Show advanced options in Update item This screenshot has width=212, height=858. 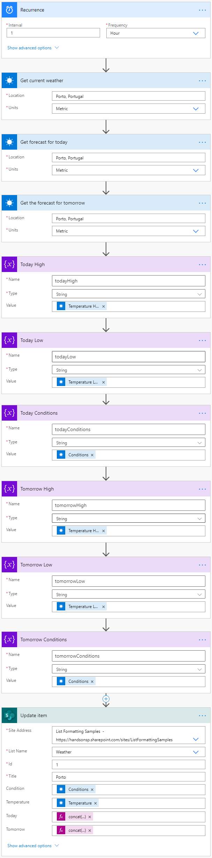coord(33,846)
